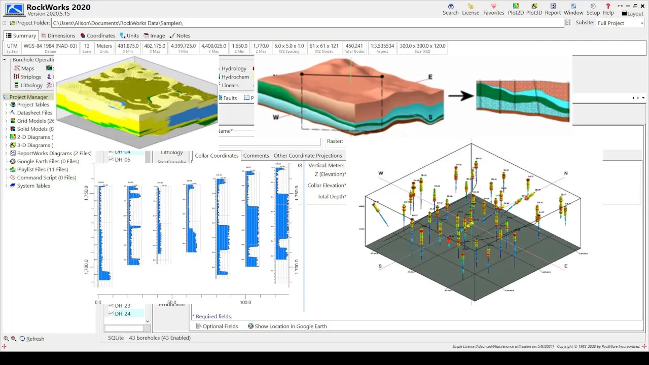This screenshot has height=365, width=649.
Task: Open the Linears menu
Action: click(230, 86)
